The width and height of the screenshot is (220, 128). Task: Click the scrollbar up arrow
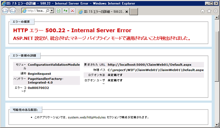click(217, 17)
